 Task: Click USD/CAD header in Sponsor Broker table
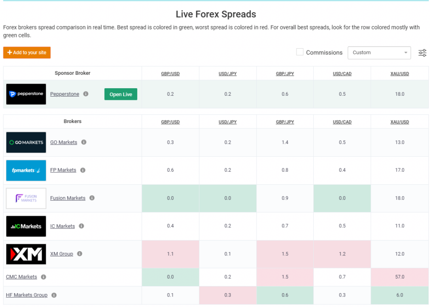[x=342, y=74]
